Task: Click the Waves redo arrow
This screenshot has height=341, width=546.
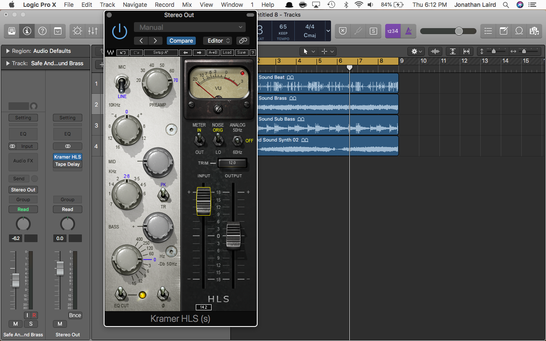Action: point(136,52)
